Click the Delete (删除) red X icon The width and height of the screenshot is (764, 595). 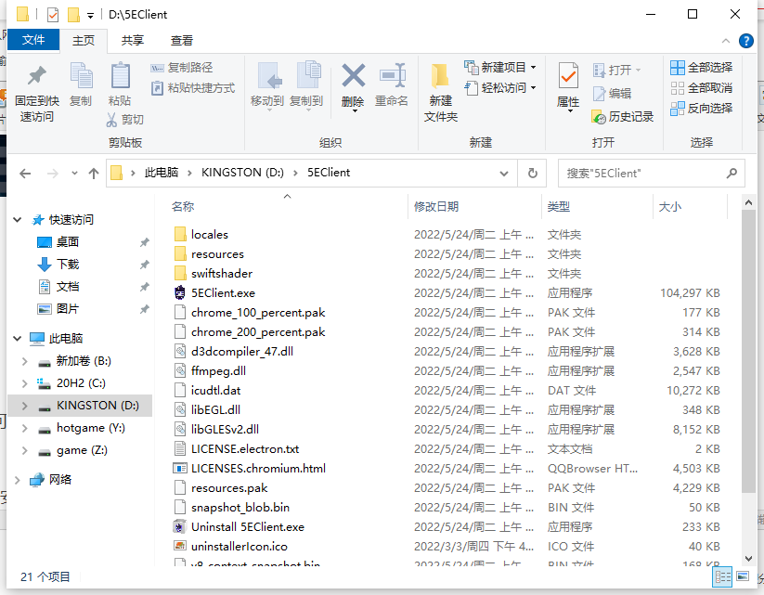point(354,76)
